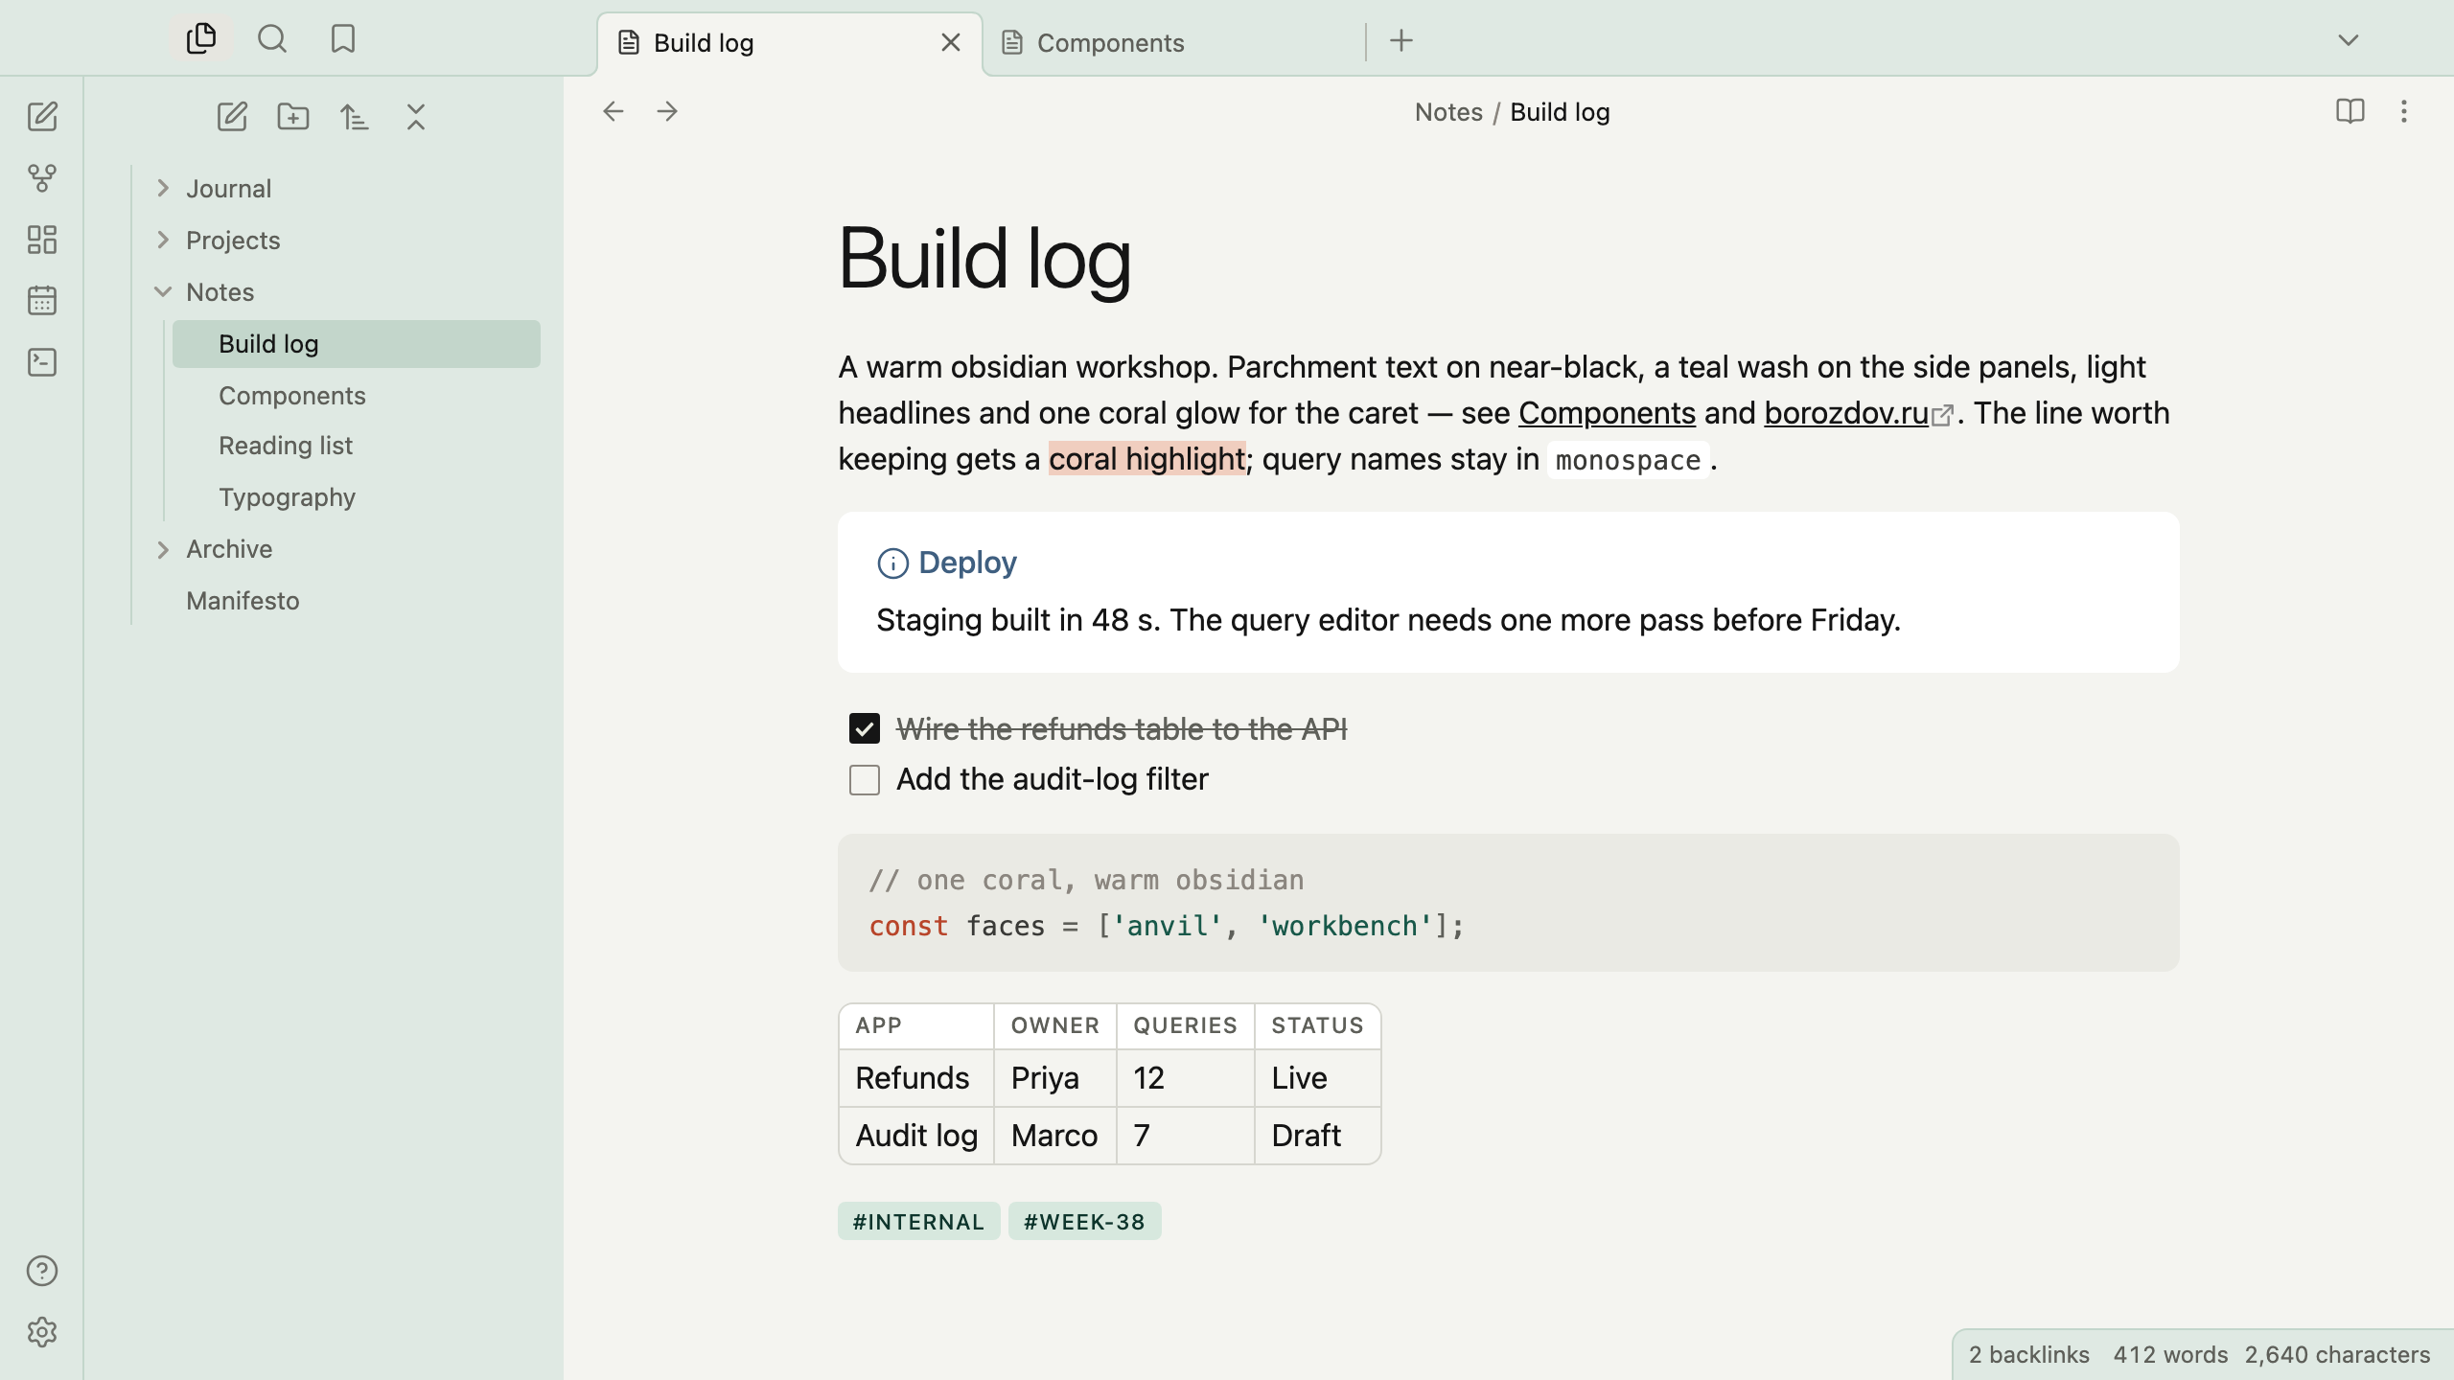The width and height of the screenshot is (2454, 1380).
Task: Open the file explorer panel icon
Action: pyautogui.click(x=201, y=39)
